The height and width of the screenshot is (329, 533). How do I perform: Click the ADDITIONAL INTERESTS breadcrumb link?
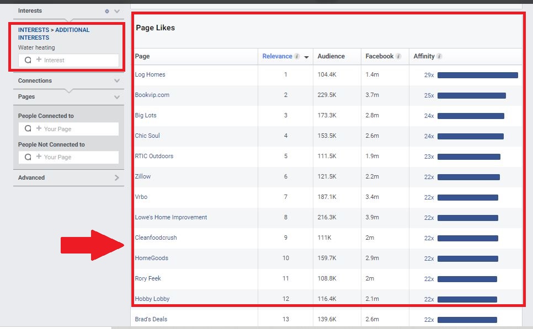[54, 34]
